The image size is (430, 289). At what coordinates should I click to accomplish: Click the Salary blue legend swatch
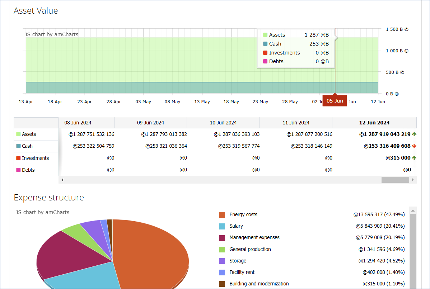[x=222, y=226]
